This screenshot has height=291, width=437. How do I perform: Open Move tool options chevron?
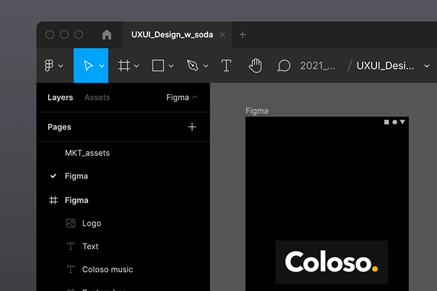click(x=102, y=66)
